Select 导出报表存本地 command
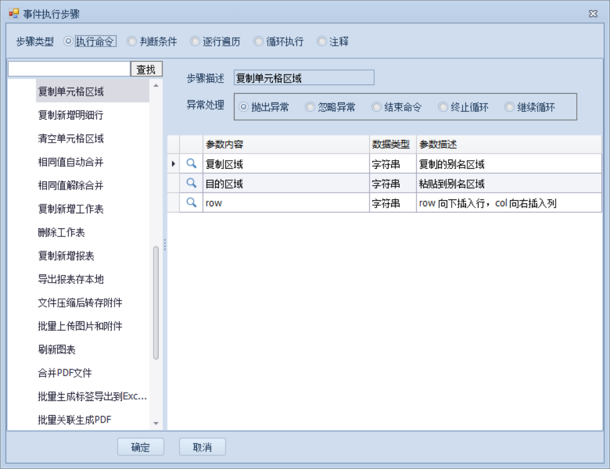 (x=71, y=280)
